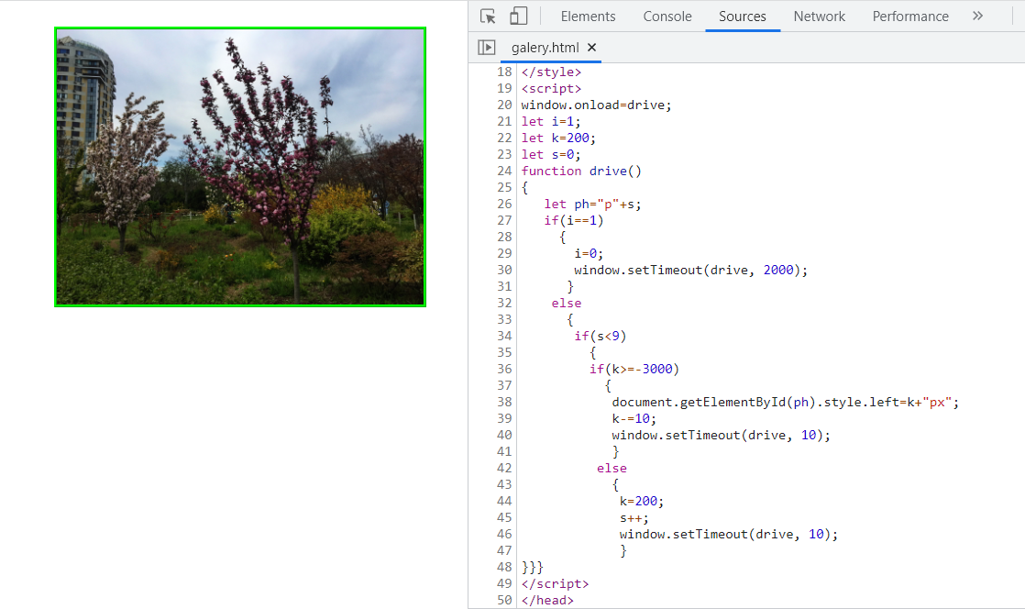Close the galery.html file tab
The width and height of the screenshot is (1025, 609).
coord(591,48)
